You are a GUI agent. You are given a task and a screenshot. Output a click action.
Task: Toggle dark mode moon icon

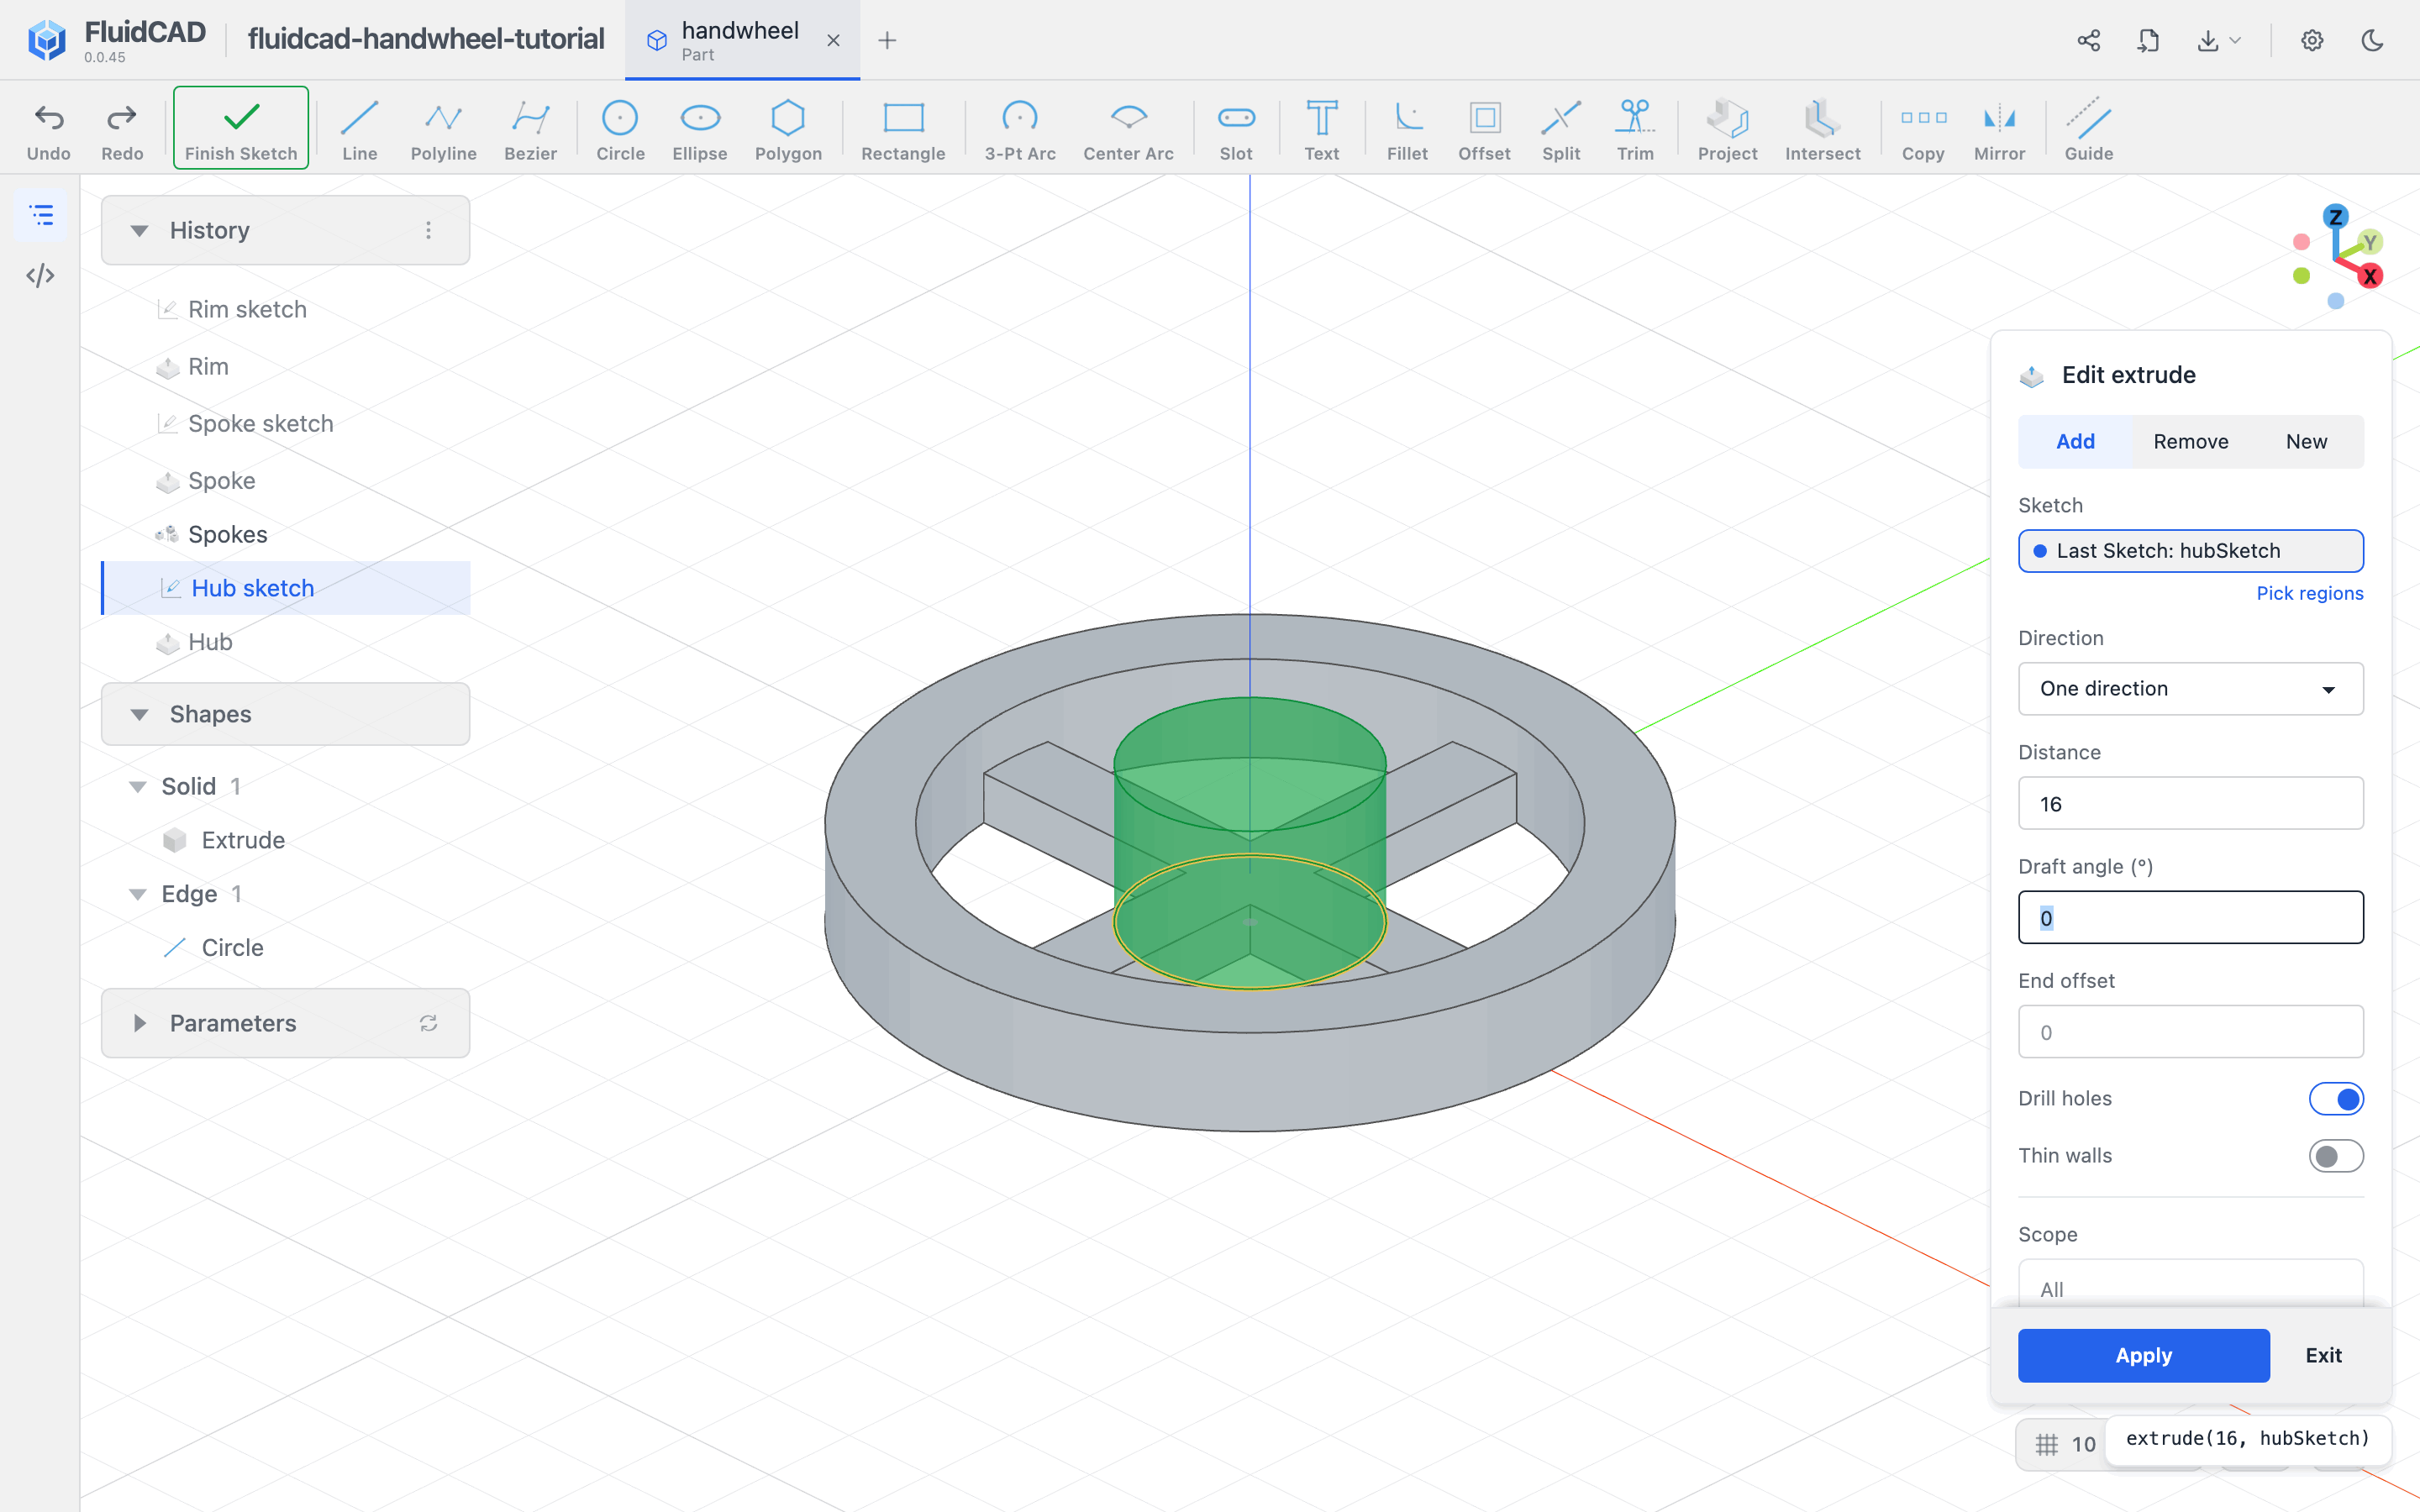[2373, 40]
